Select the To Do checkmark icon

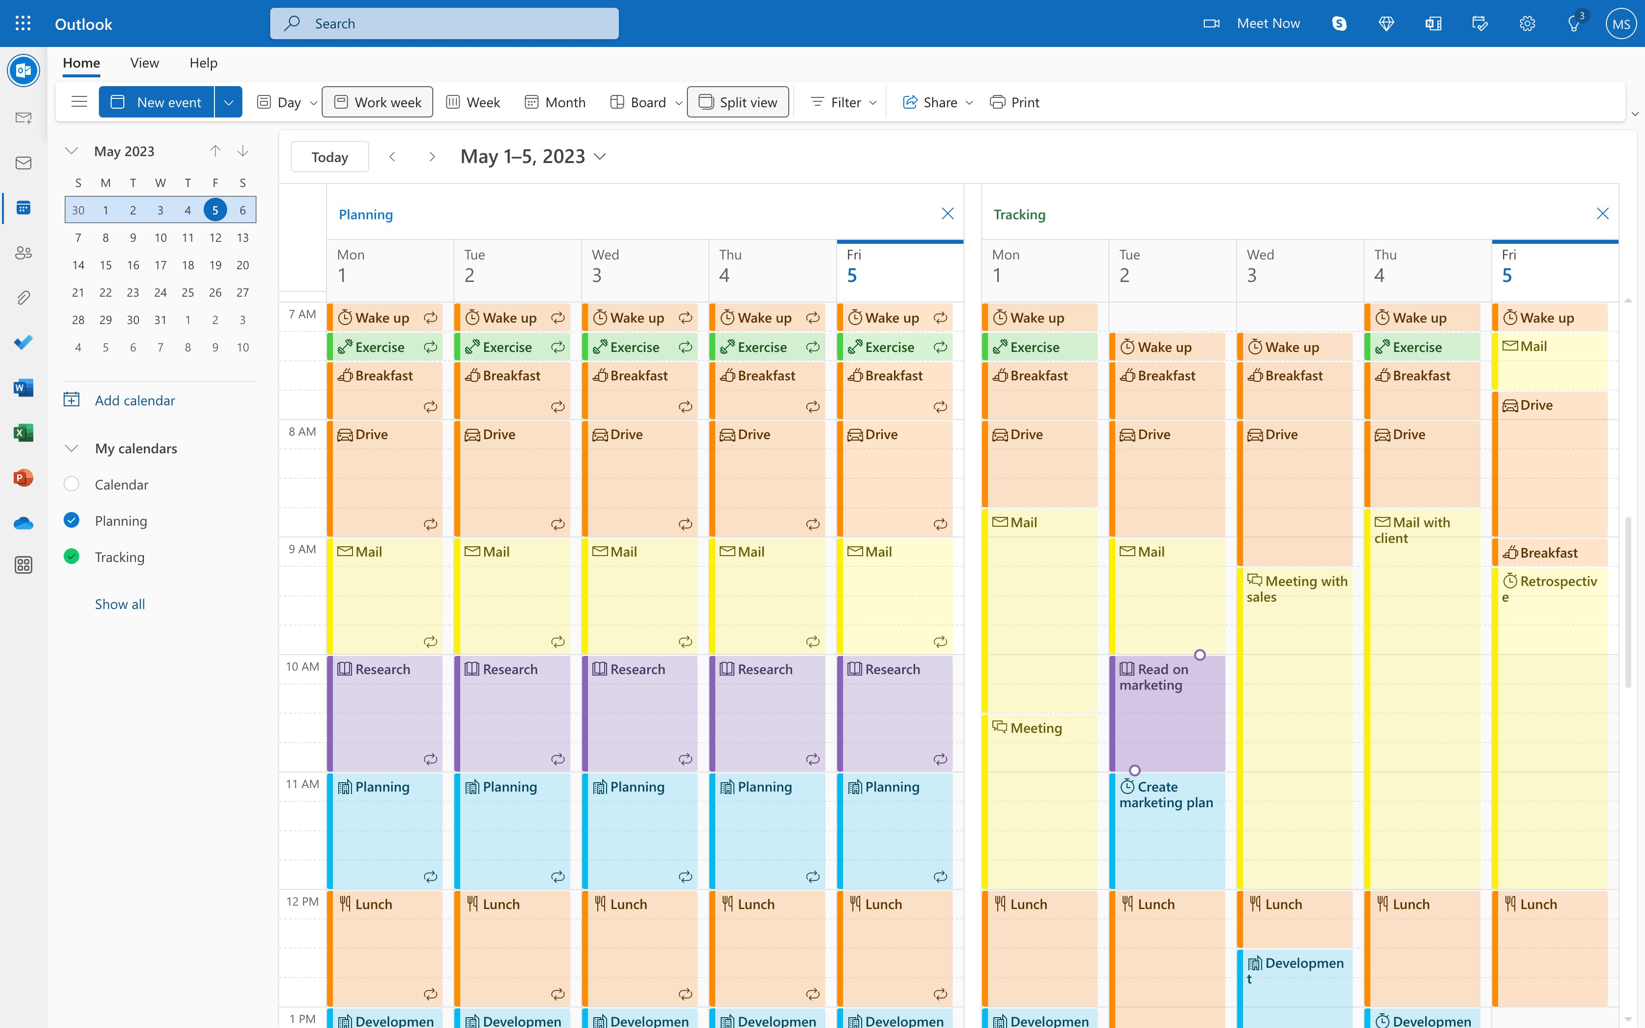click(24, 342)
